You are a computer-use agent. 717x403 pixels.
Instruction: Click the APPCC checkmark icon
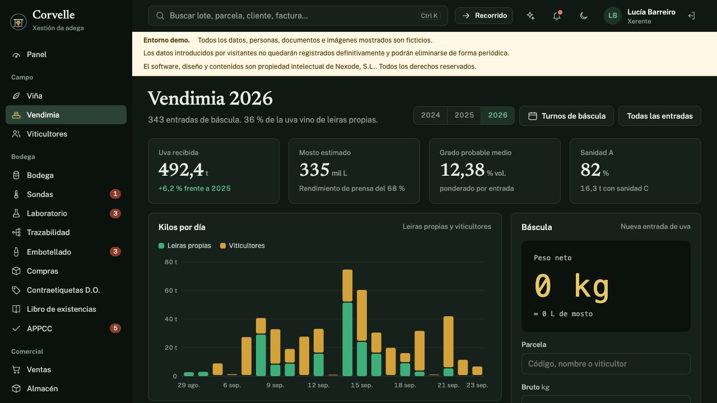click(16, 329)
